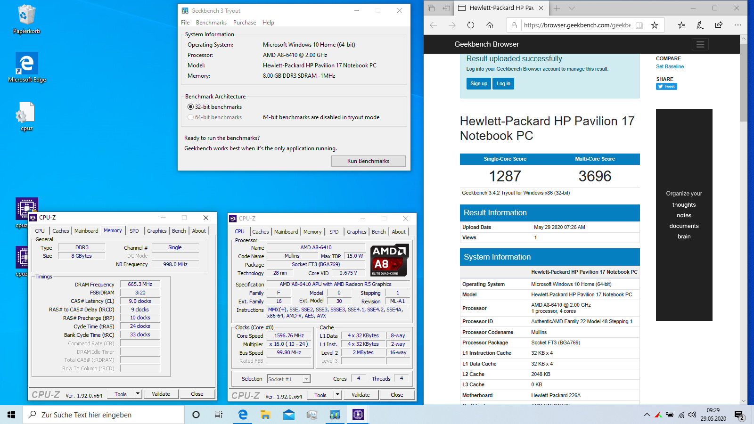Viewport: 754px width, 424px height.
Task: Open Graphics tab in CPU-tab CPU-Z window
Action: 357,232
